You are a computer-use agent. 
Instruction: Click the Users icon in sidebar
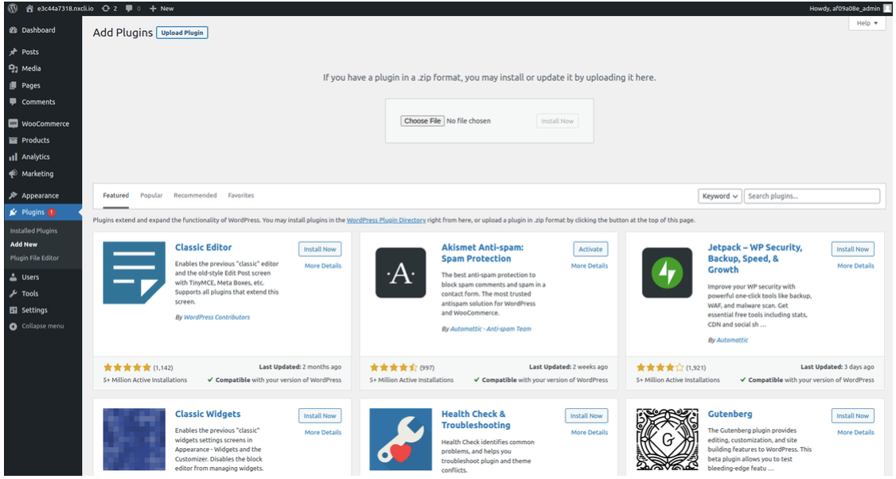point(14,277)
